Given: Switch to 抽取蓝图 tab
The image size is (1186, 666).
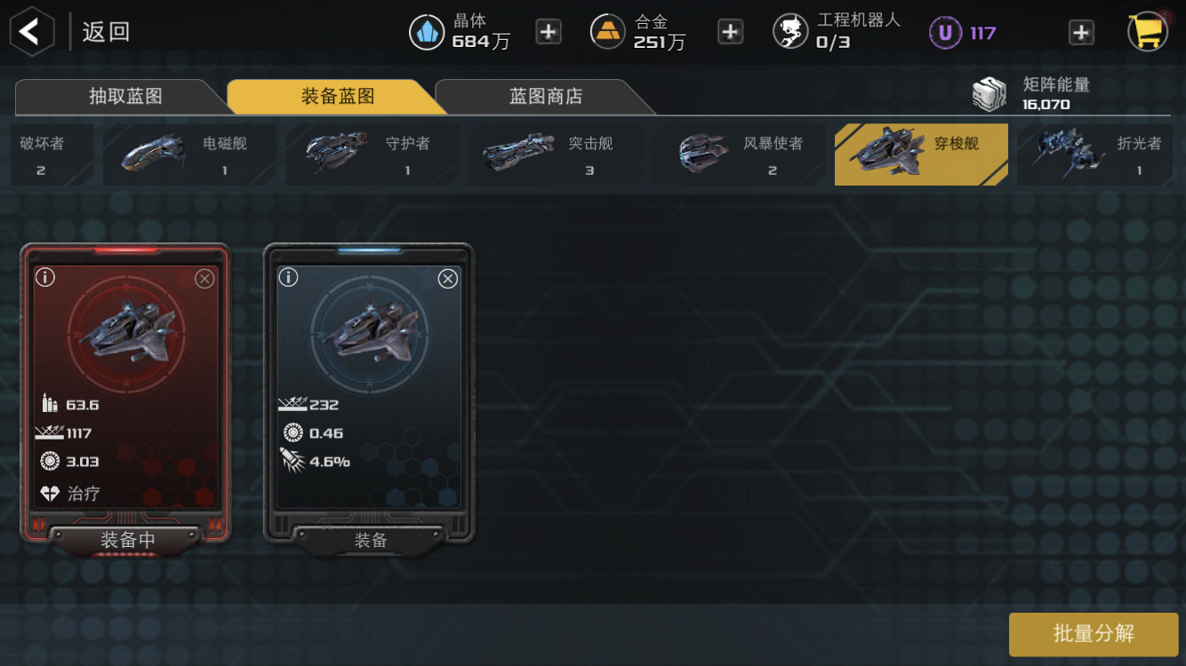Looking at the screenshot, I should coord(125,96).
